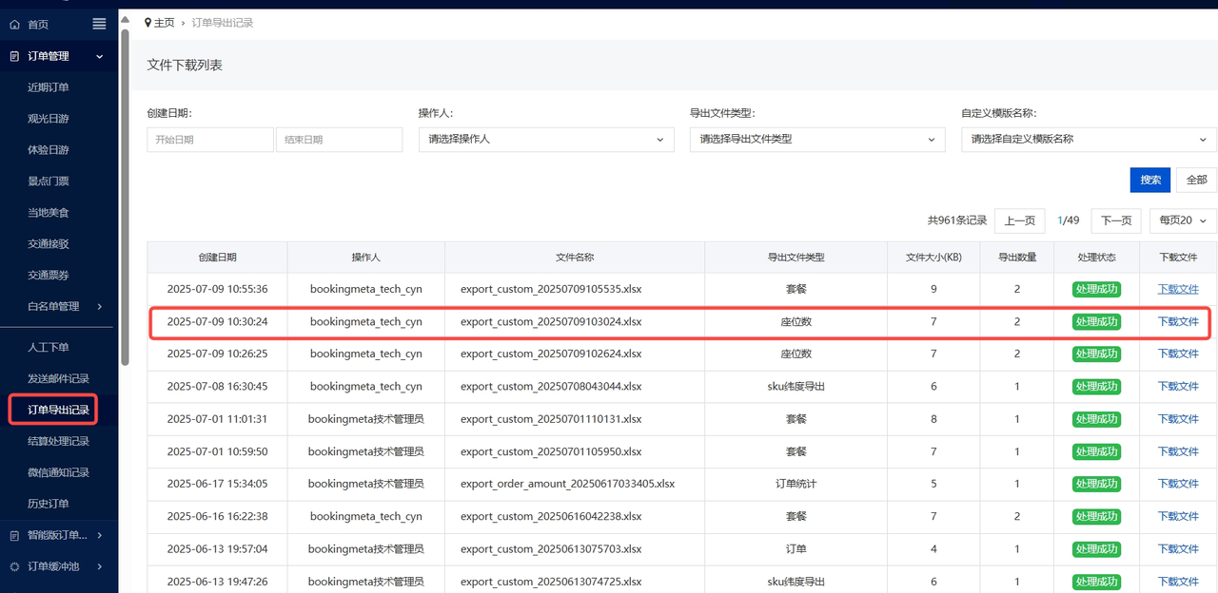Open the 操作人 dropdown
Image resolution: width=1218 pixels, height=593 pixels.
click(x=546, y=139)
